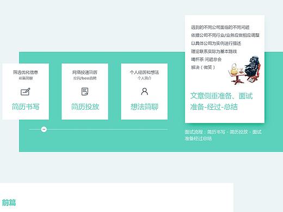Select the line 以具体公司为实例进行描述
Viewport: 283px width, 212px height.
pyautogui.click(x=216, y=43)
